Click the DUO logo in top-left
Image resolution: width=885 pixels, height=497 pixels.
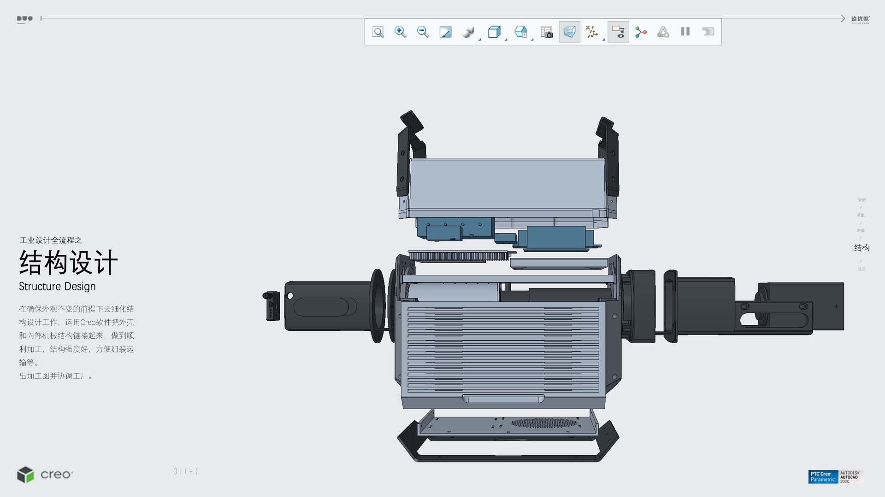(x=25, y=19)
